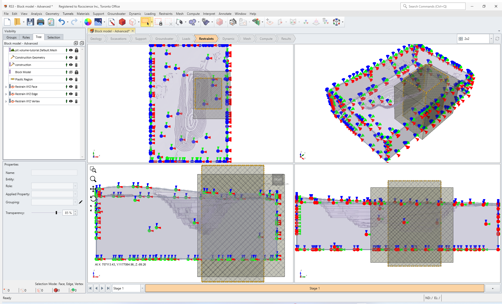Click the pencil edit icon beside Grouping
Viewport: 502px width, 304px height.
click(81, 202)
